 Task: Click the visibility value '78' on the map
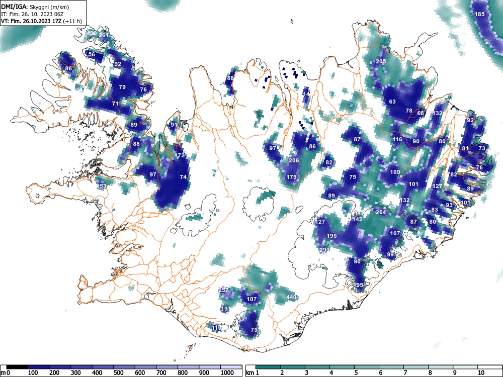pyautogui.click(x=408, y=111)
